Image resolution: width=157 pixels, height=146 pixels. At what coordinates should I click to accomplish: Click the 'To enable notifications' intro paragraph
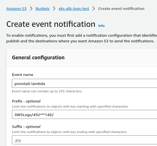(x=81, y=38)
